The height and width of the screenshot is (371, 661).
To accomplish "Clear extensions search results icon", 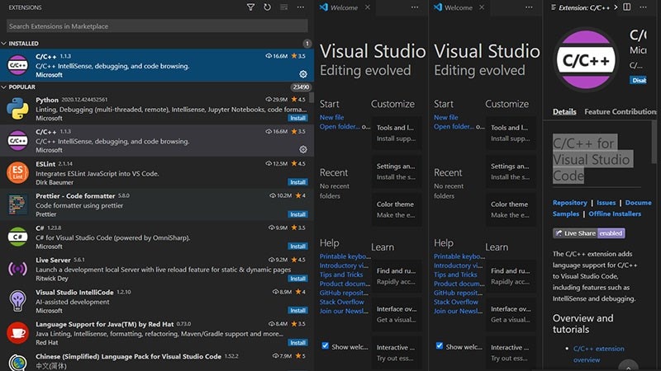I will tap(283, 7).
